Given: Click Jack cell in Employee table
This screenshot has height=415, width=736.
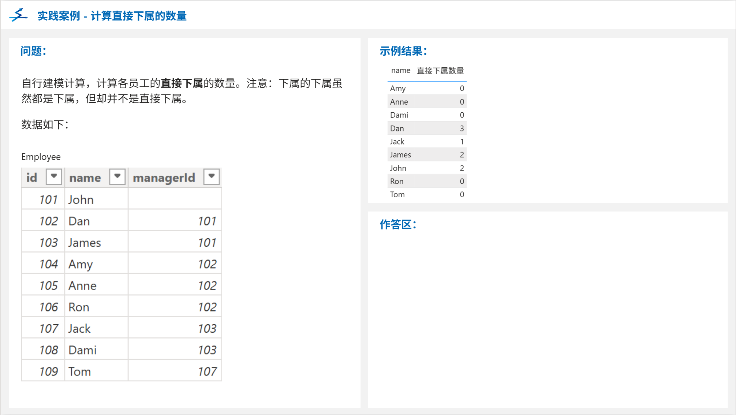Looking at the screenshot, I should (x=79, y=329).
